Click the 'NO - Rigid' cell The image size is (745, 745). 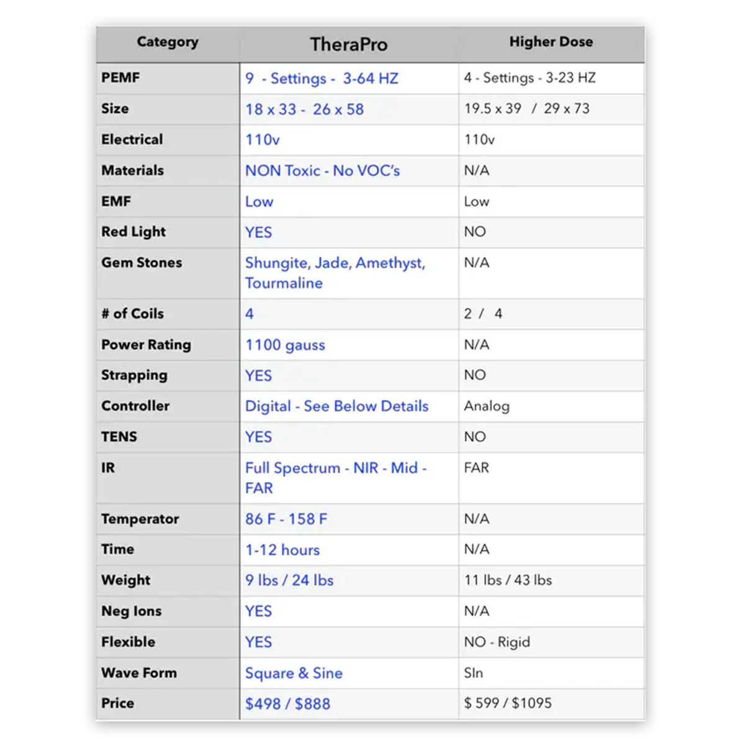point(497,642)
